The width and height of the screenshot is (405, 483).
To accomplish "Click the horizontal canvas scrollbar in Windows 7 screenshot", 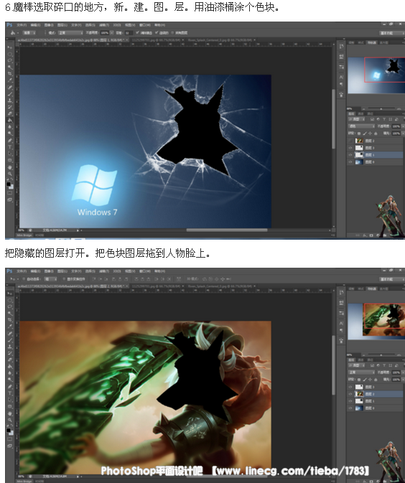I will [227, 230].
